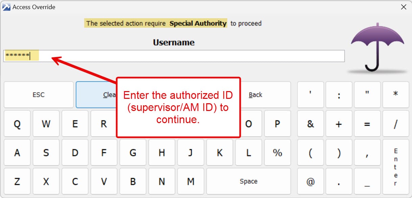The image size is (412, 198).
Task: Click the Access Override title bar icon
Action: tap(6, 7)
